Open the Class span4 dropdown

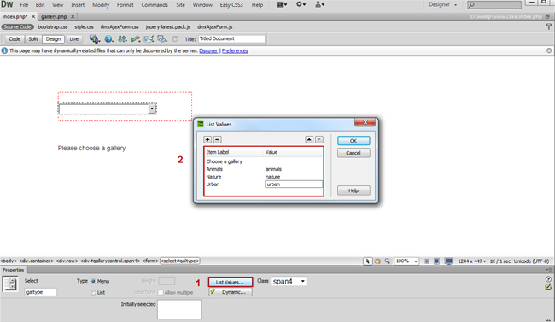click(x=303, y=281)
